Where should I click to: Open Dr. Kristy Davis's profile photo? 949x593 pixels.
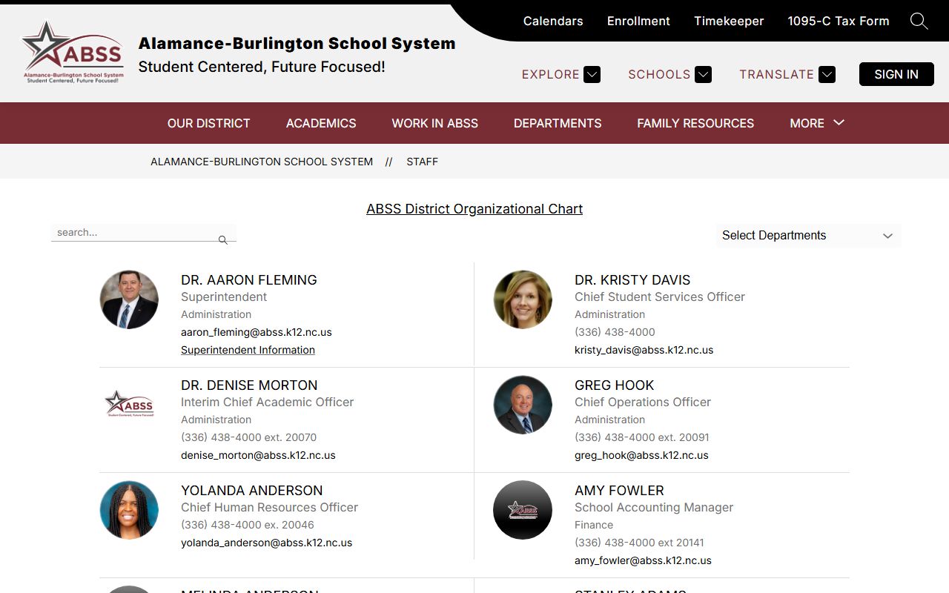point(523,299)
